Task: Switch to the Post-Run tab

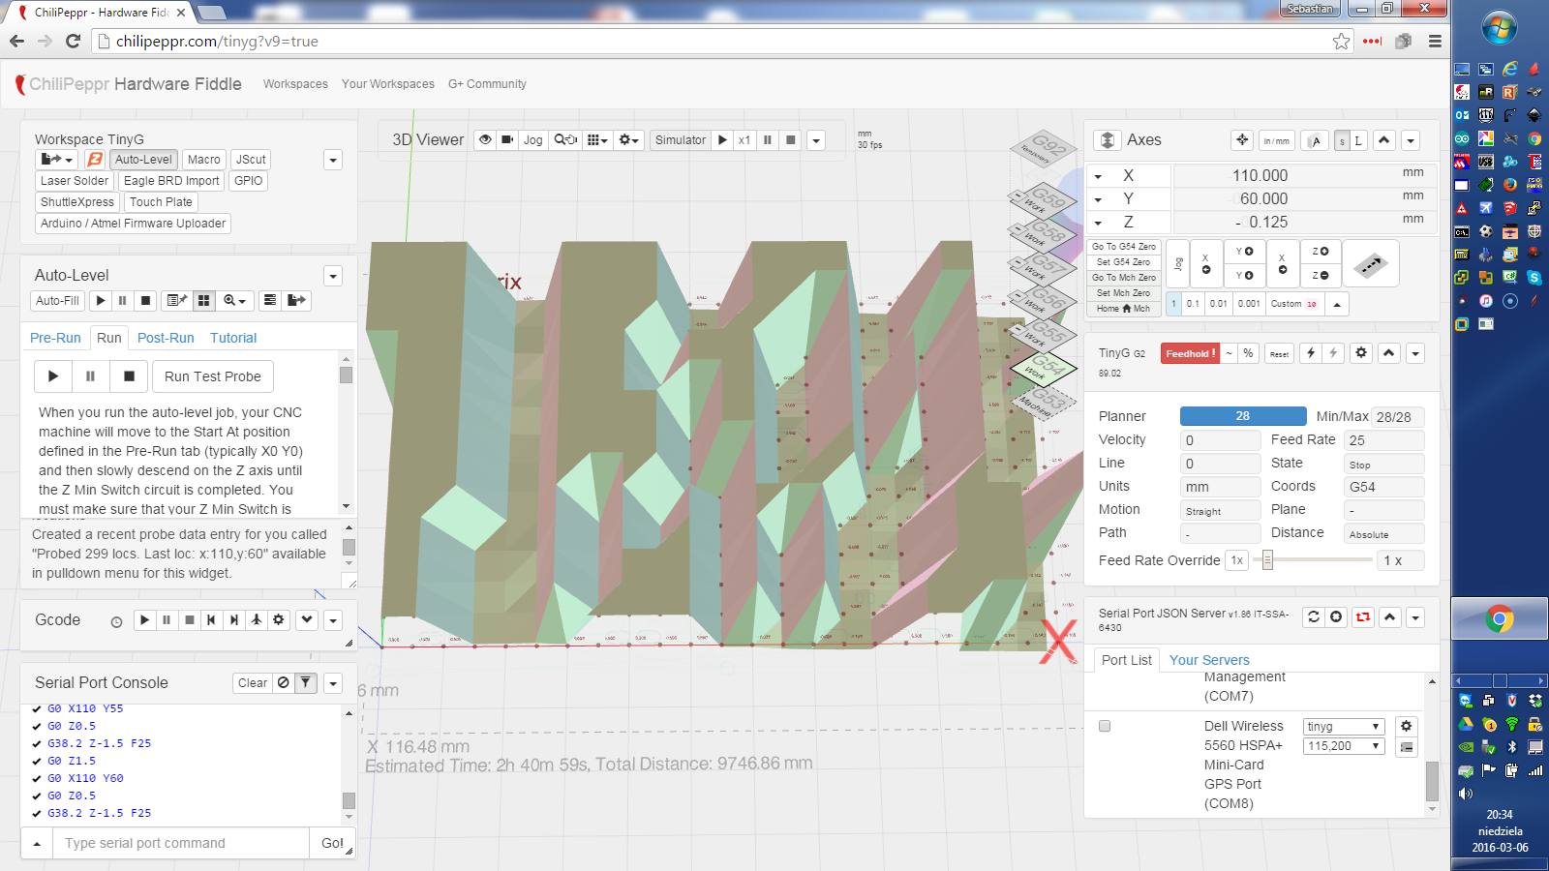Action: coord(166,338)
